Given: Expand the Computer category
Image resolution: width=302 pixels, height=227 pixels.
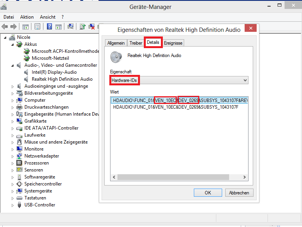Looking at the screenshot, I should (12, 101).
